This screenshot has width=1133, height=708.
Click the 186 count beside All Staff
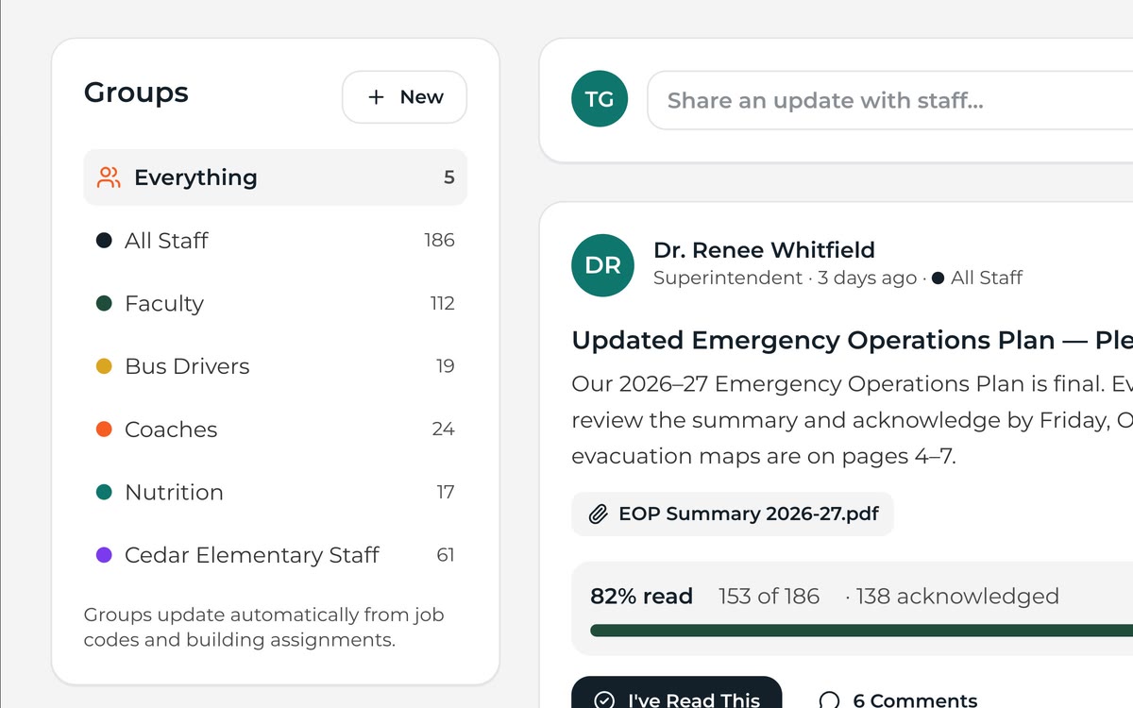coord(439,241)
